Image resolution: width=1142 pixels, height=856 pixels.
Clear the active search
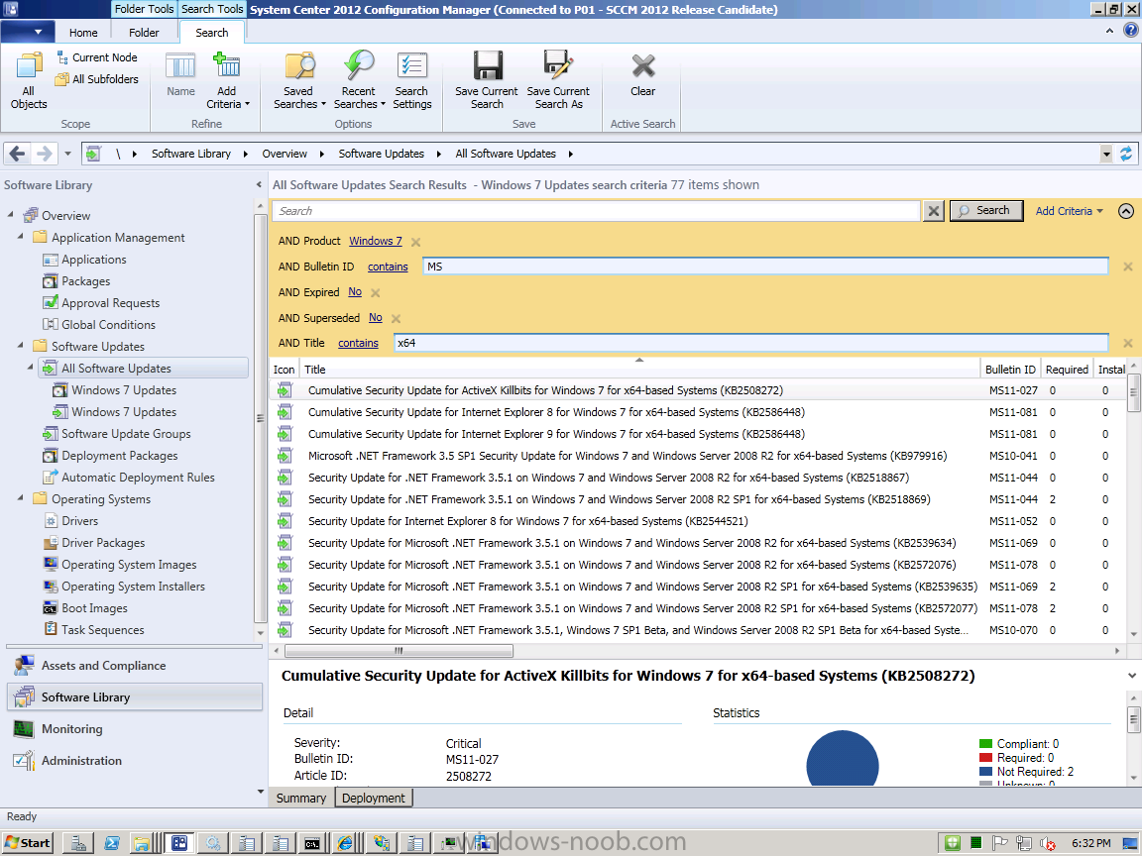[642, 75]
